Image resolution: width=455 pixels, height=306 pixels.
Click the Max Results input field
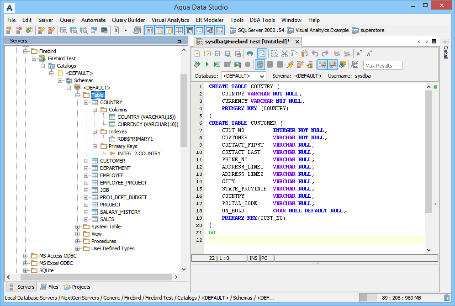pos(382,65)
